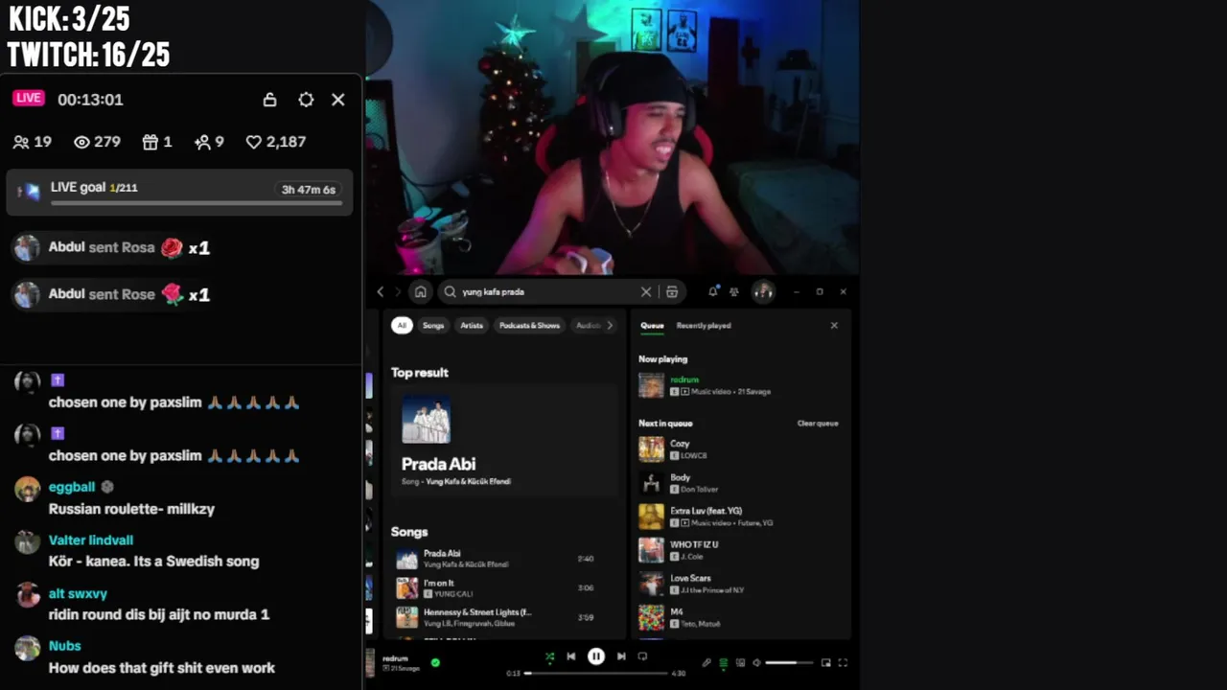This screenshot has height=690, width=1227.
Task: Click the heart likes icon showing 2,187
Action: tap(254, 142)
